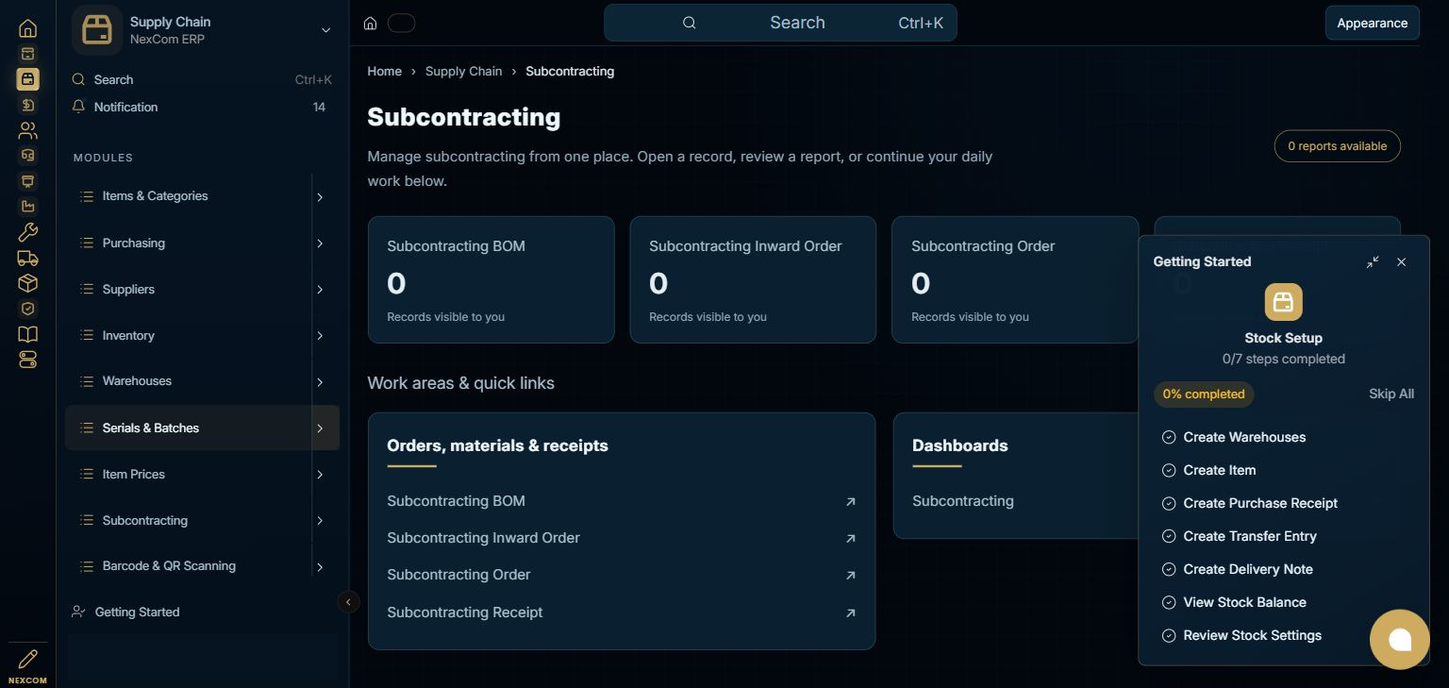
Task: Open the presentation board icon in the rail
Action: (27, 181)
